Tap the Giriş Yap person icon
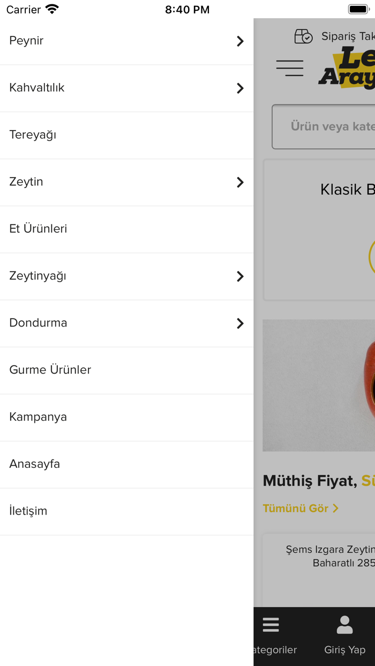This screenshot has height=666, width=375. [x=344, y=625]
